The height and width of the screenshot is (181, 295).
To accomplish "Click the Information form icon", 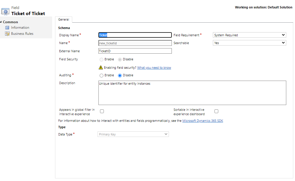I will (x=7, y=28).
